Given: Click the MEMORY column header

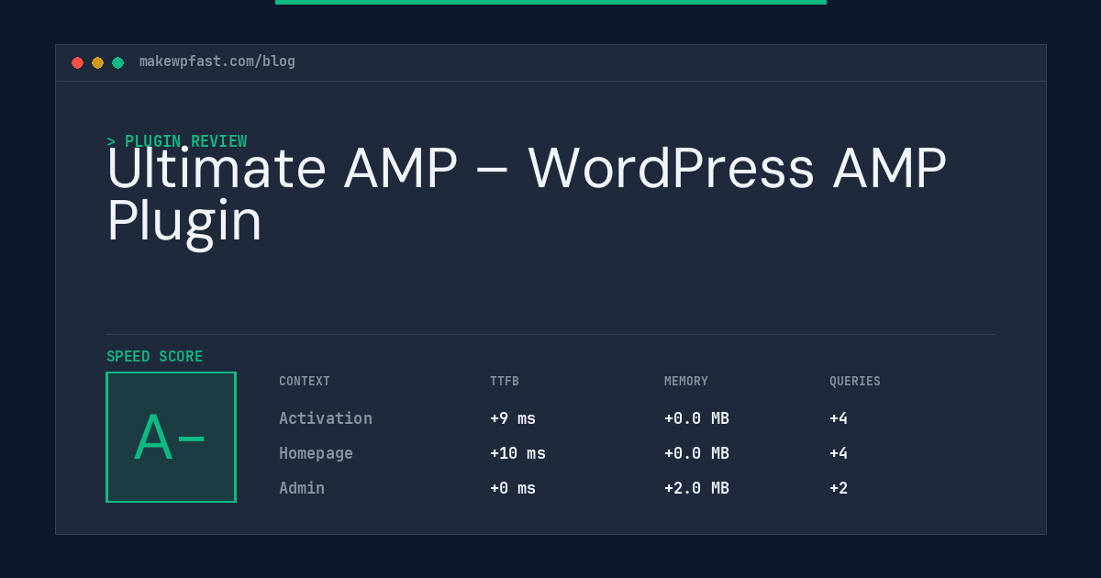Looking at the screenshot, I should [x=686, y=382].
